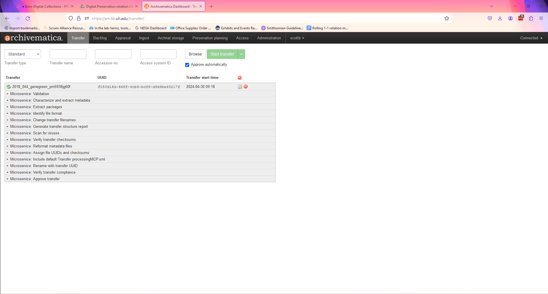
Task: Expand Microservice: Verify transfer compliance
Action: coord(140,172)
